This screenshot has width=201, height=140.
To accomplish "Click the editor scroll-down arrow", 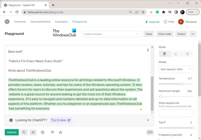I will 152,112.
